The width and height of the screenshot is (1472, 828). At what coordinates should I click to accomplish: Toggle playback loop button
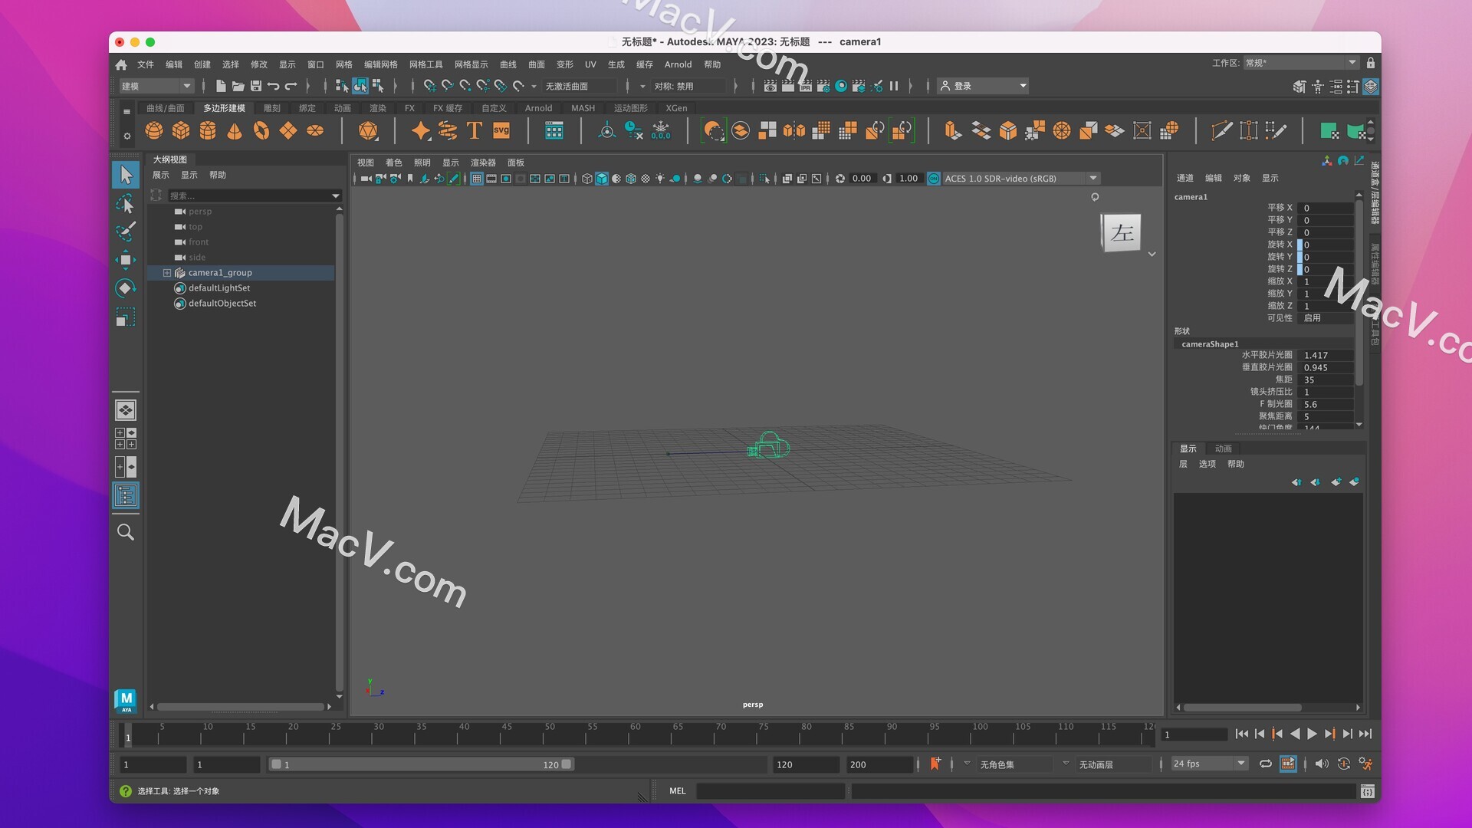click(x=1266, y=764)
